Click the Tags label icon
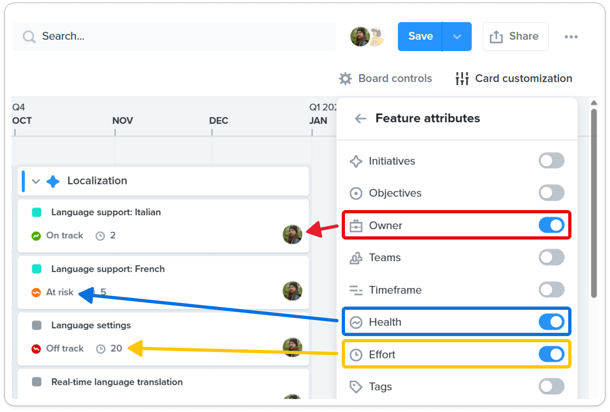Viewport: 610px width, 412px height. pos(356,387)
